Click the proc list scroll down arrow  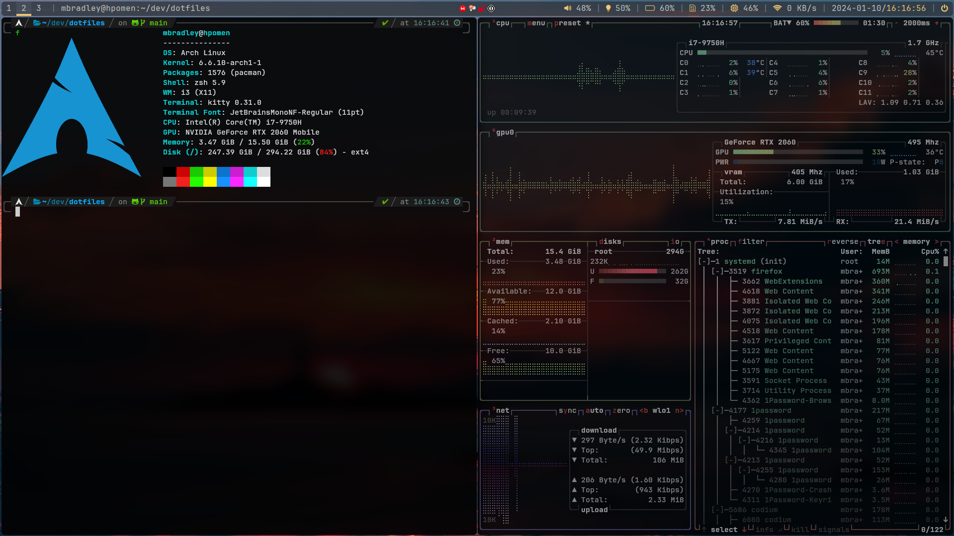pos(946,520)
